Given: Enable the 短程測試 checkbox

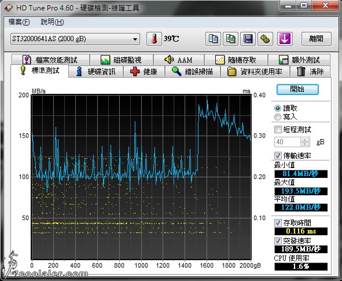Looking at the screenshot, I should 278,129.
